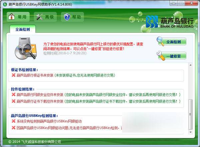200x147 pixels.
Task: Click the results scrollbar down arrow
Action: pos(190,132)
